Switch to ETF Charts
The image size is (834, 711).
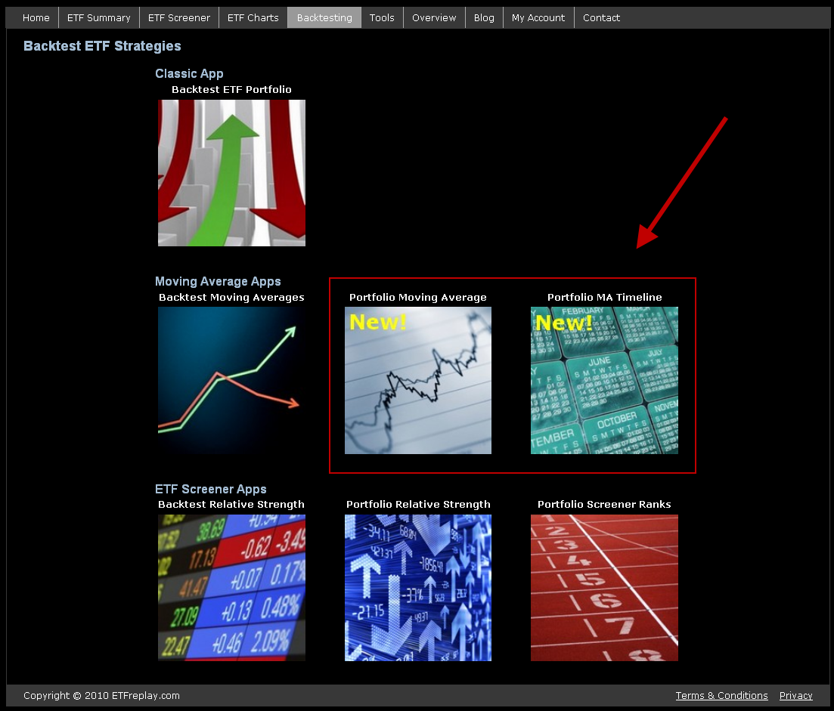point(253,17)
